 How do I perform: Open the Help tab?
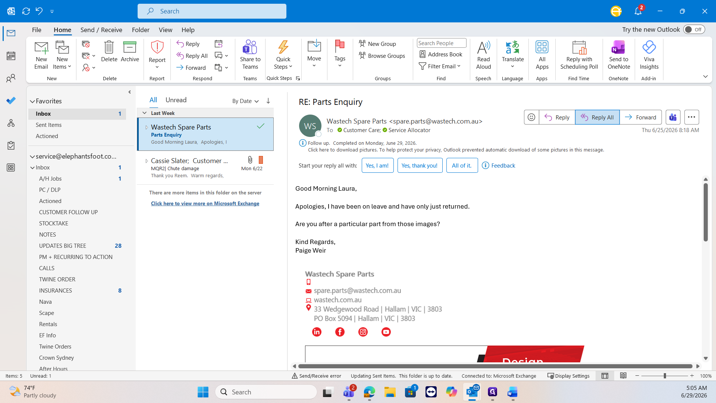point(188,30)
